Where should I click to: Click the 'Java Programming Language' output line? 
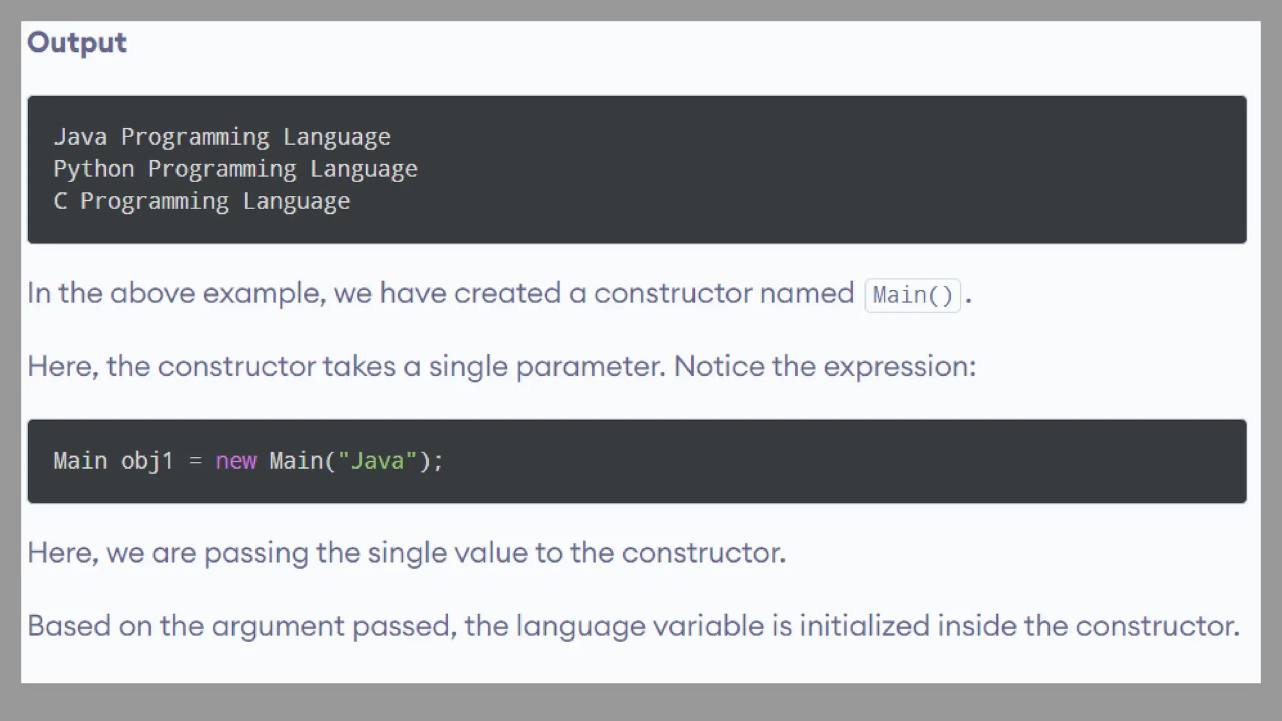click(x=222, y=137)
